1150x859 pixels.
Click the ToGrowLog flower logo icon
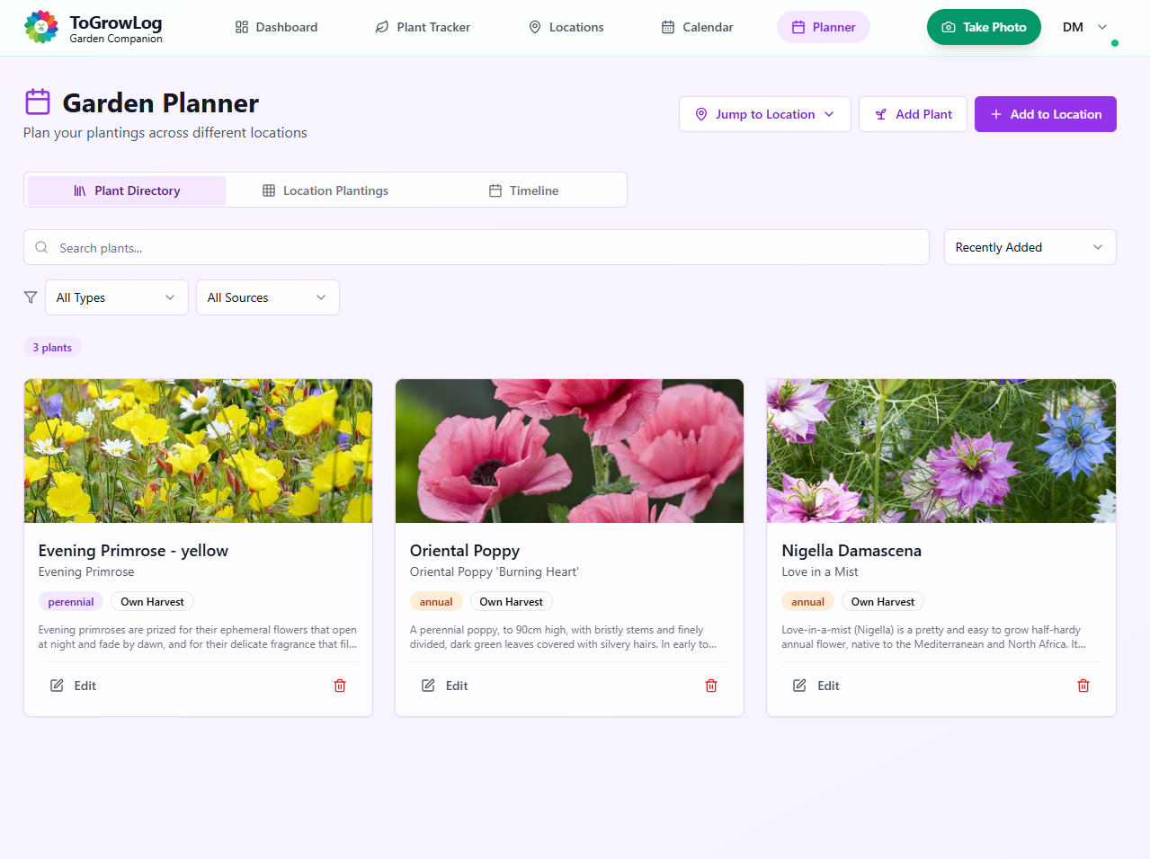(x=40, y=27)
